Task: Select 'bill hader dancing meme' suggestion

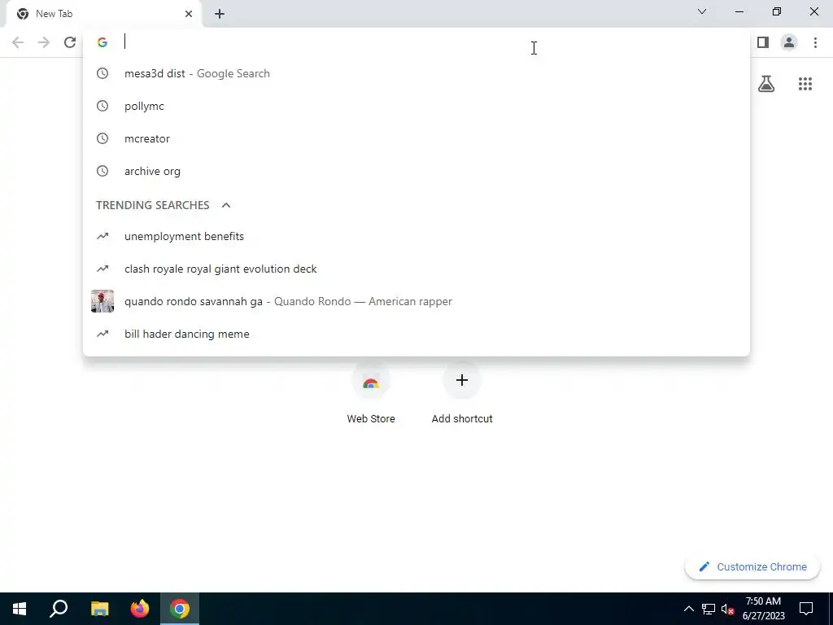Action: point(416,334)
